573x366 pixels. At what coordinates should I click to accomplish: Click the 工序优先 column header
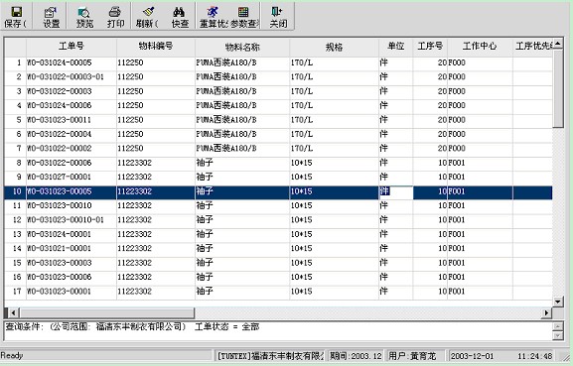[532, 47]
